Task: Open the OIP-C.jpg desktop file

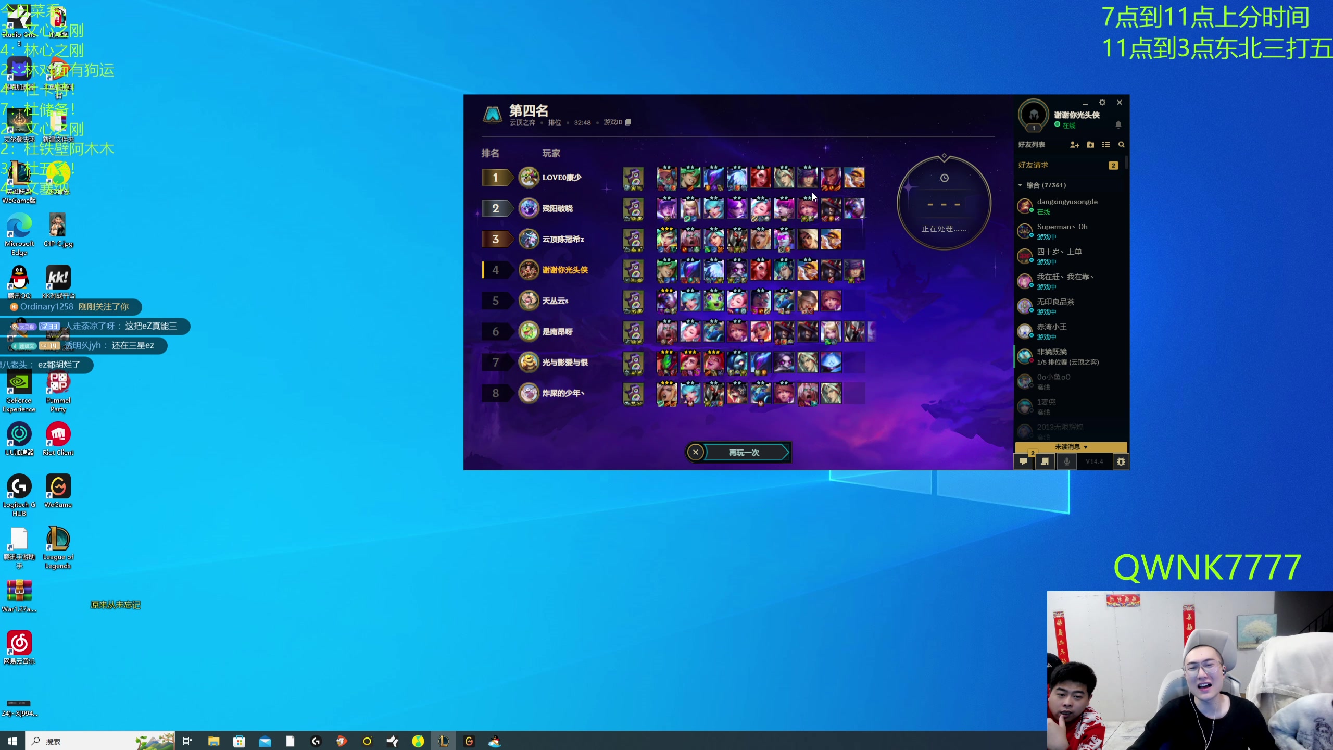Action: [x=58, y=230]
